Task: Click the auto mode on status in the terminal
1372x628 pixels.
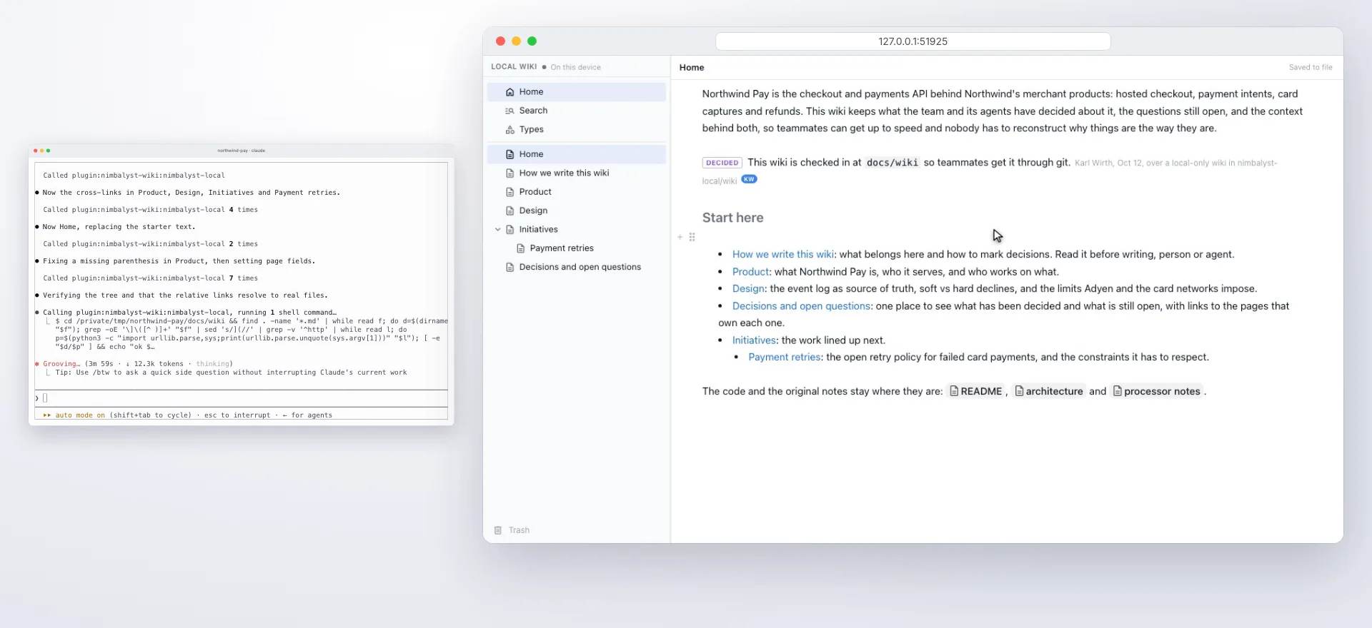Action: pyautogui.click(x=80, y=415)
